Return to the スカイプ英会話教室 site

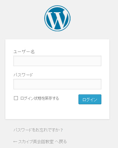(x=40, y=142)
